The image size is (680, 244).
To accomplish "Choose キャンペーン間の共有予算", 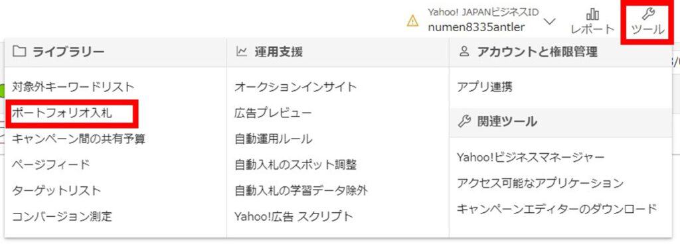I will [x=78, y=139].
